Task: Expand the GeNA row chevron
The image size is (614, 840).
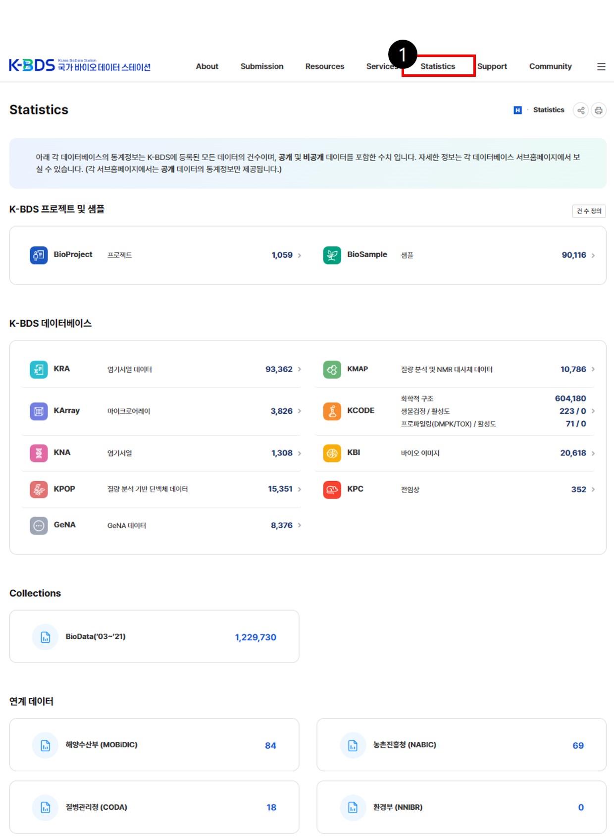Action: (x=299, y=525)
